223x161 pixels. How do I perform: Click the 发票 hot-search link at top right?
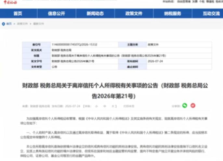pos(195,2)
